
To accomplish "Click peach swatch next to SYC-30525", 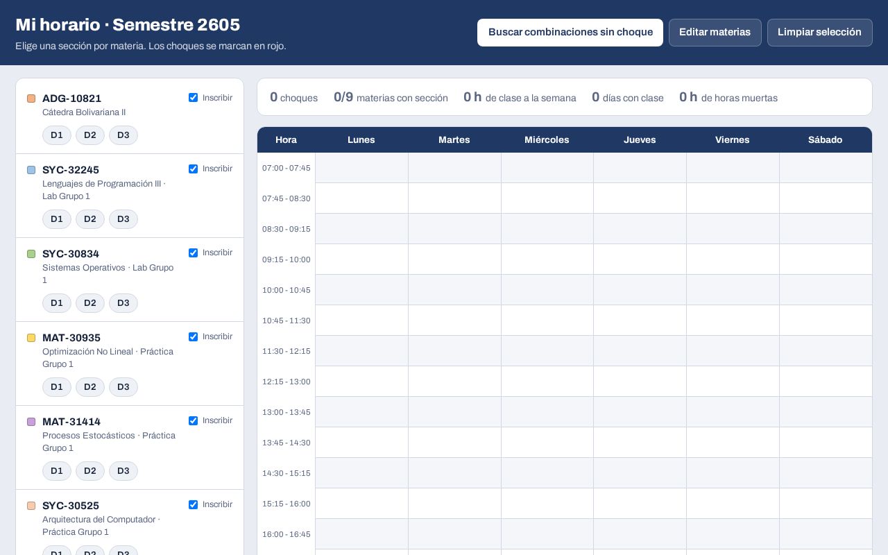I will 31,506.
